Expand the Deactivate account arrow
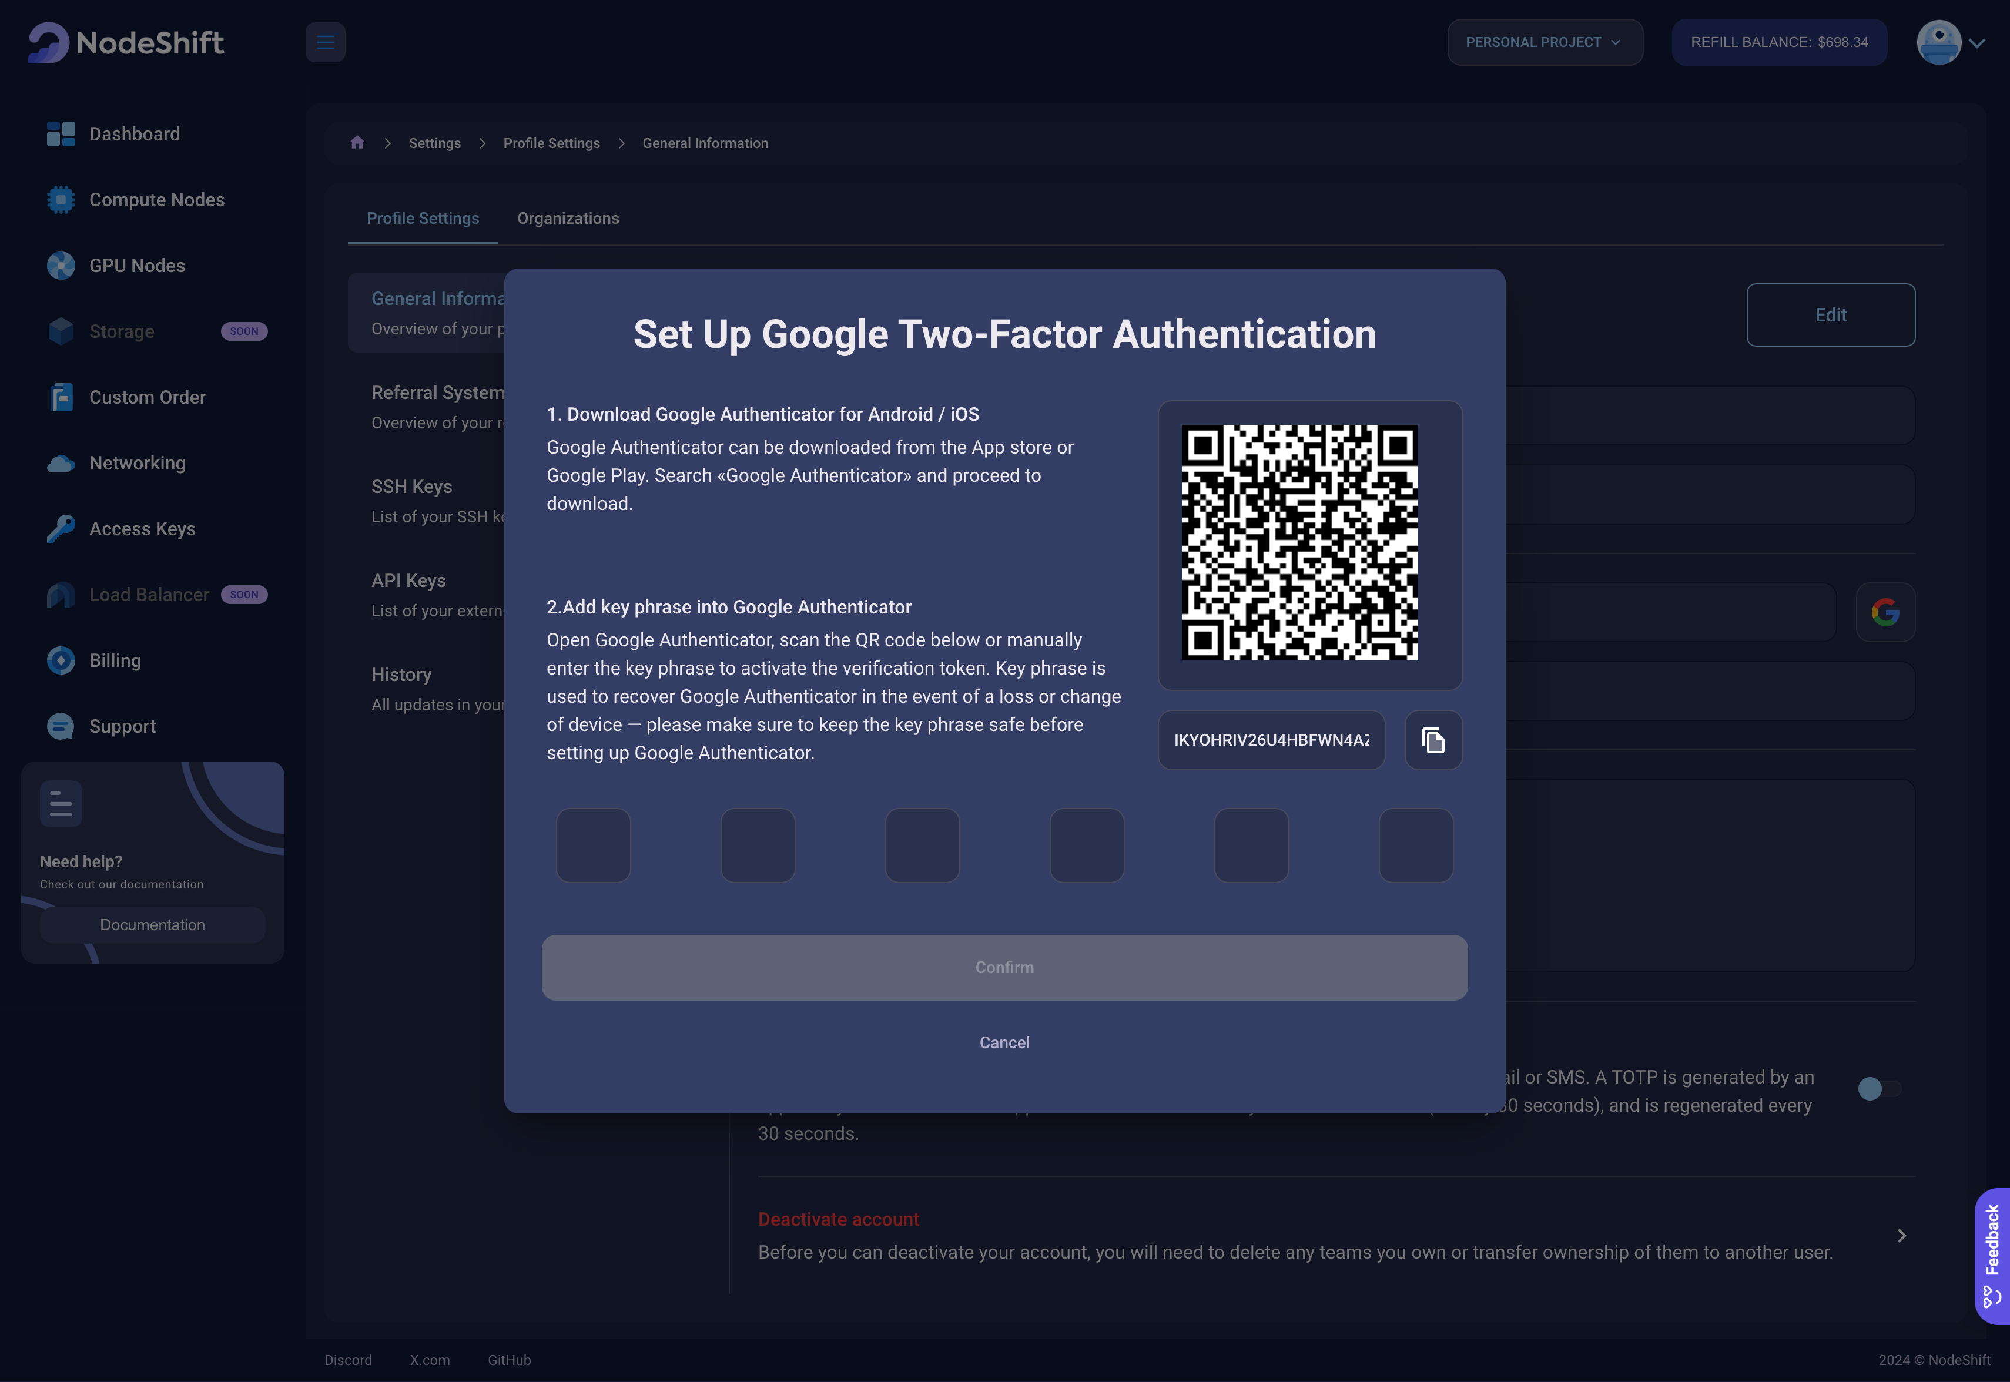This screenshot has height=1382, width=2010. point(1901,1236)
